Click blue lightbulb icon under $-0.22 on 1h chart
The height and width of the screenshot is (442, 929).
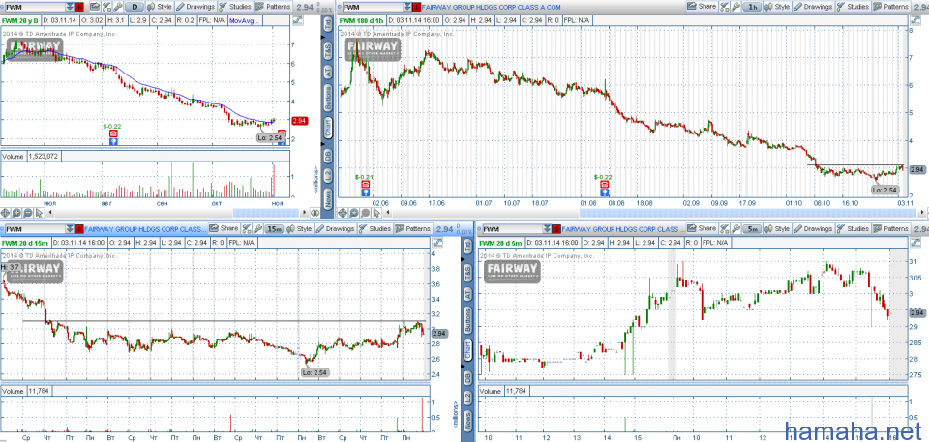tap(604, 192)
